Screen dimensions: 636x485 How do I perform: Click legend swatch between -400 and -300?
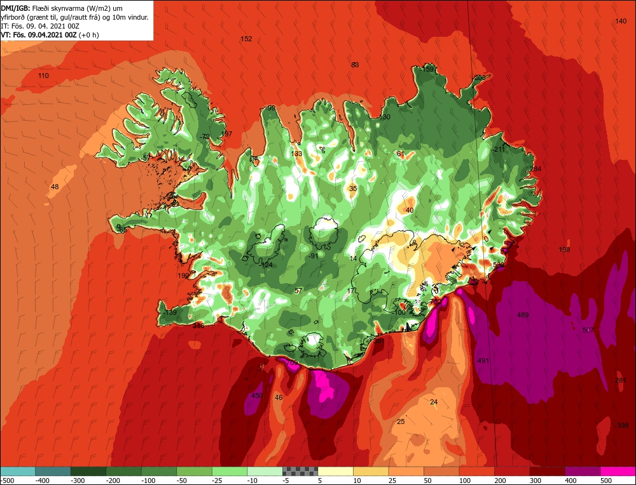tap(53, 471)
